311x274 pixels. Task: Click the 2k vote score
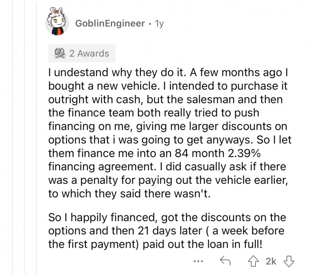(x=271, y=261)
